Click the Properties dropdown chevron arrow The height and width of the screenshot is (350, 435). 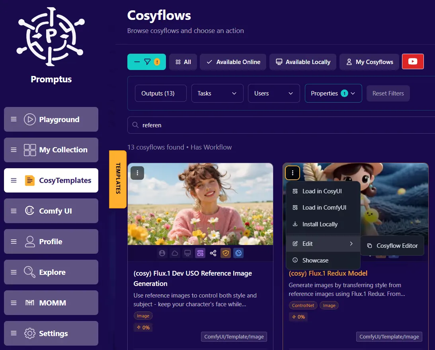(353, 93)
